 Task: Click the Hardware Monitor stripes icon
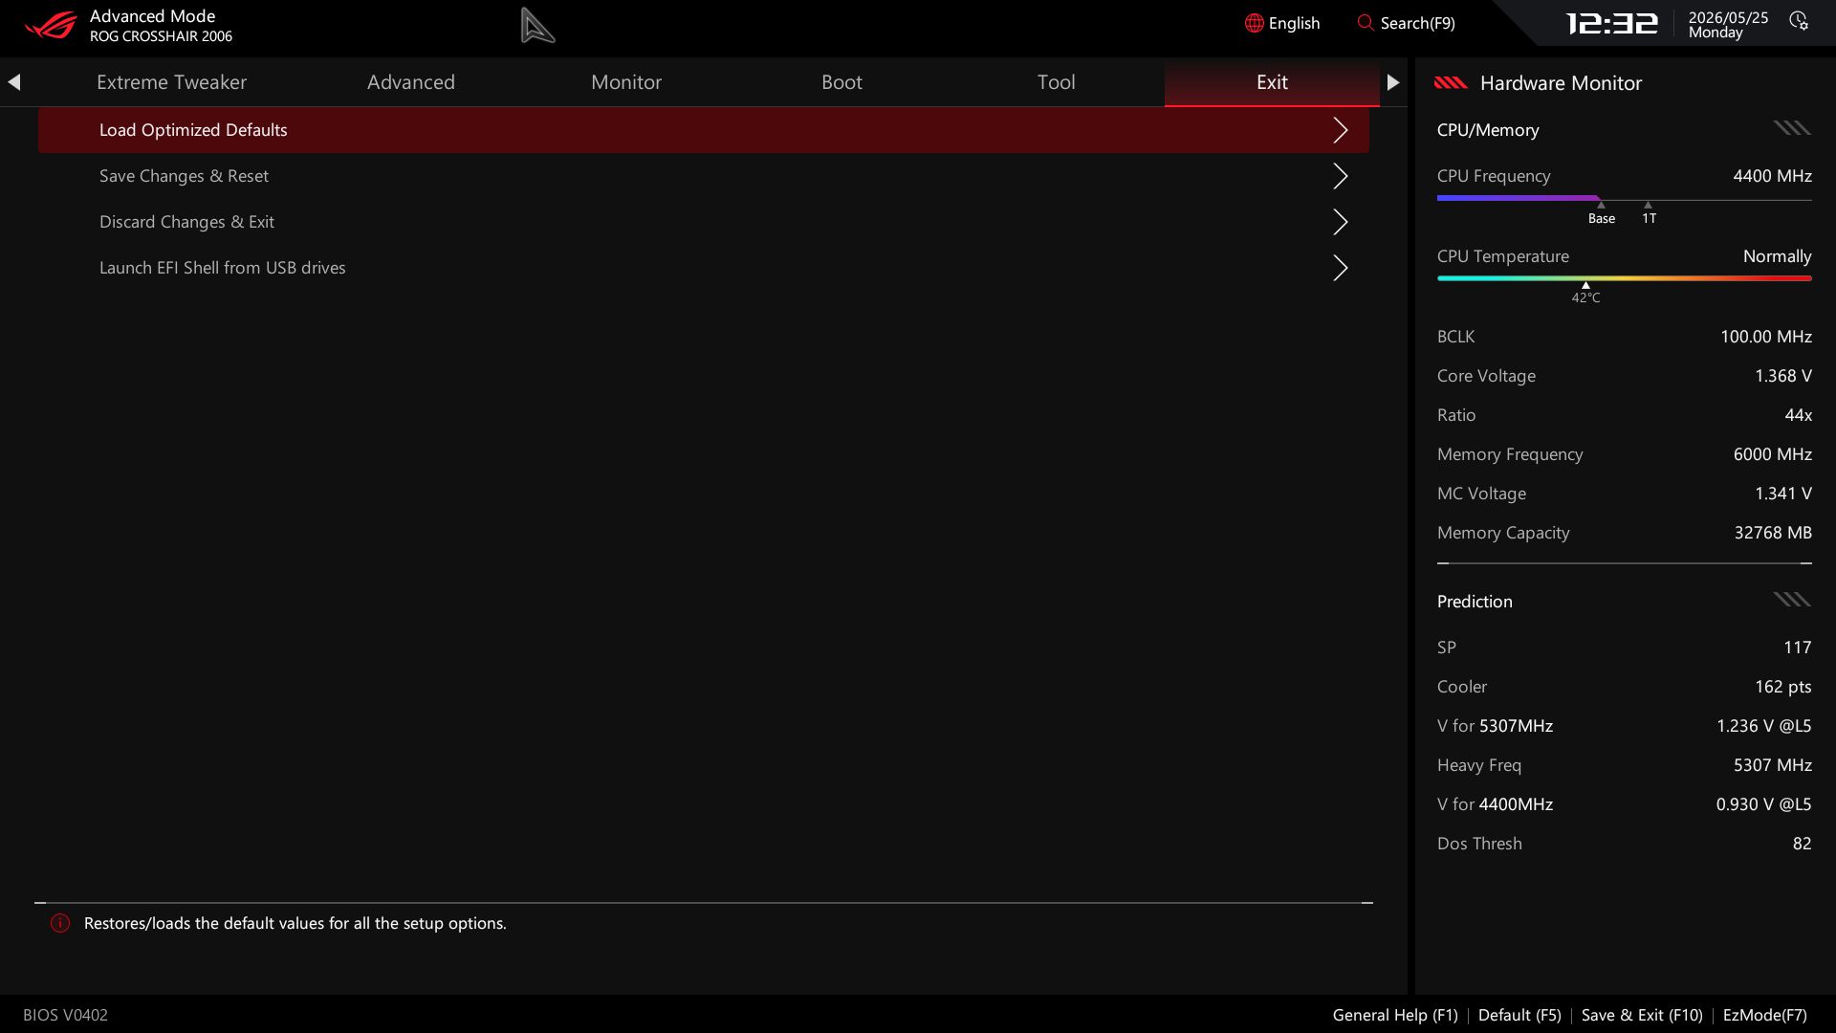1451,83
